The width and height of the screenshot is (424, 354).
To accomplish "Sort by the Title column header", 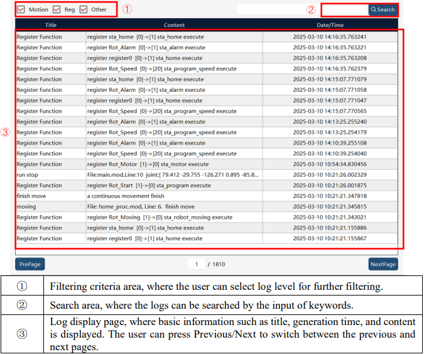I will pos(51,25).
